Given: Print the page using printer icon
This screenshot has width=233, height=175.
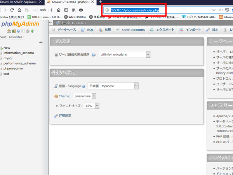Looking at the screenshot, I should pos(81,10).
